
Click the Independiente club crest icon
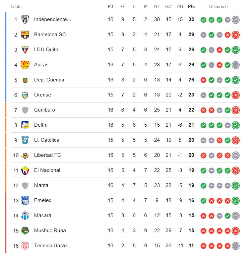click(x=25, y=19)
